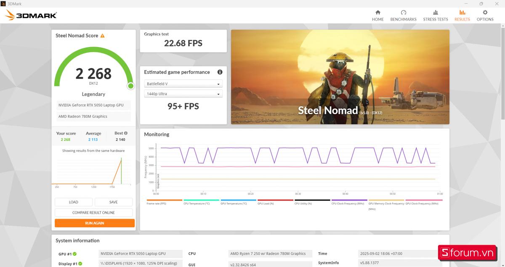The width and height of the screenshot is (505, 267).
Task: Click the GUI version v2.32.8426 s64
Action: pyautogui.click(x=271, y=264)
